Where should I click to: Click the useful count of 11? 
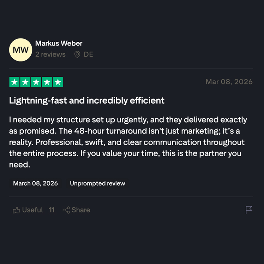[52, 210]
